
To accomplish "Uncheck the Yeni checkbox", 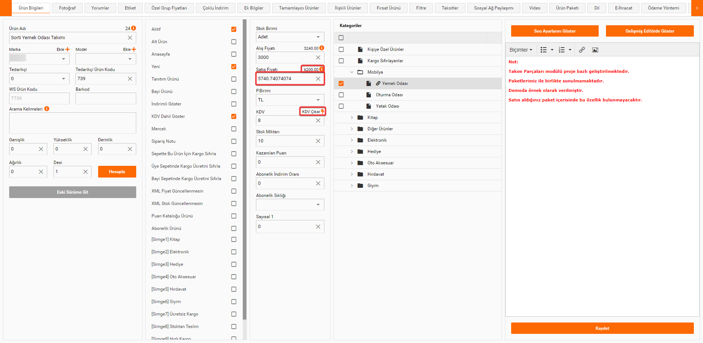I will pos(234,67).
